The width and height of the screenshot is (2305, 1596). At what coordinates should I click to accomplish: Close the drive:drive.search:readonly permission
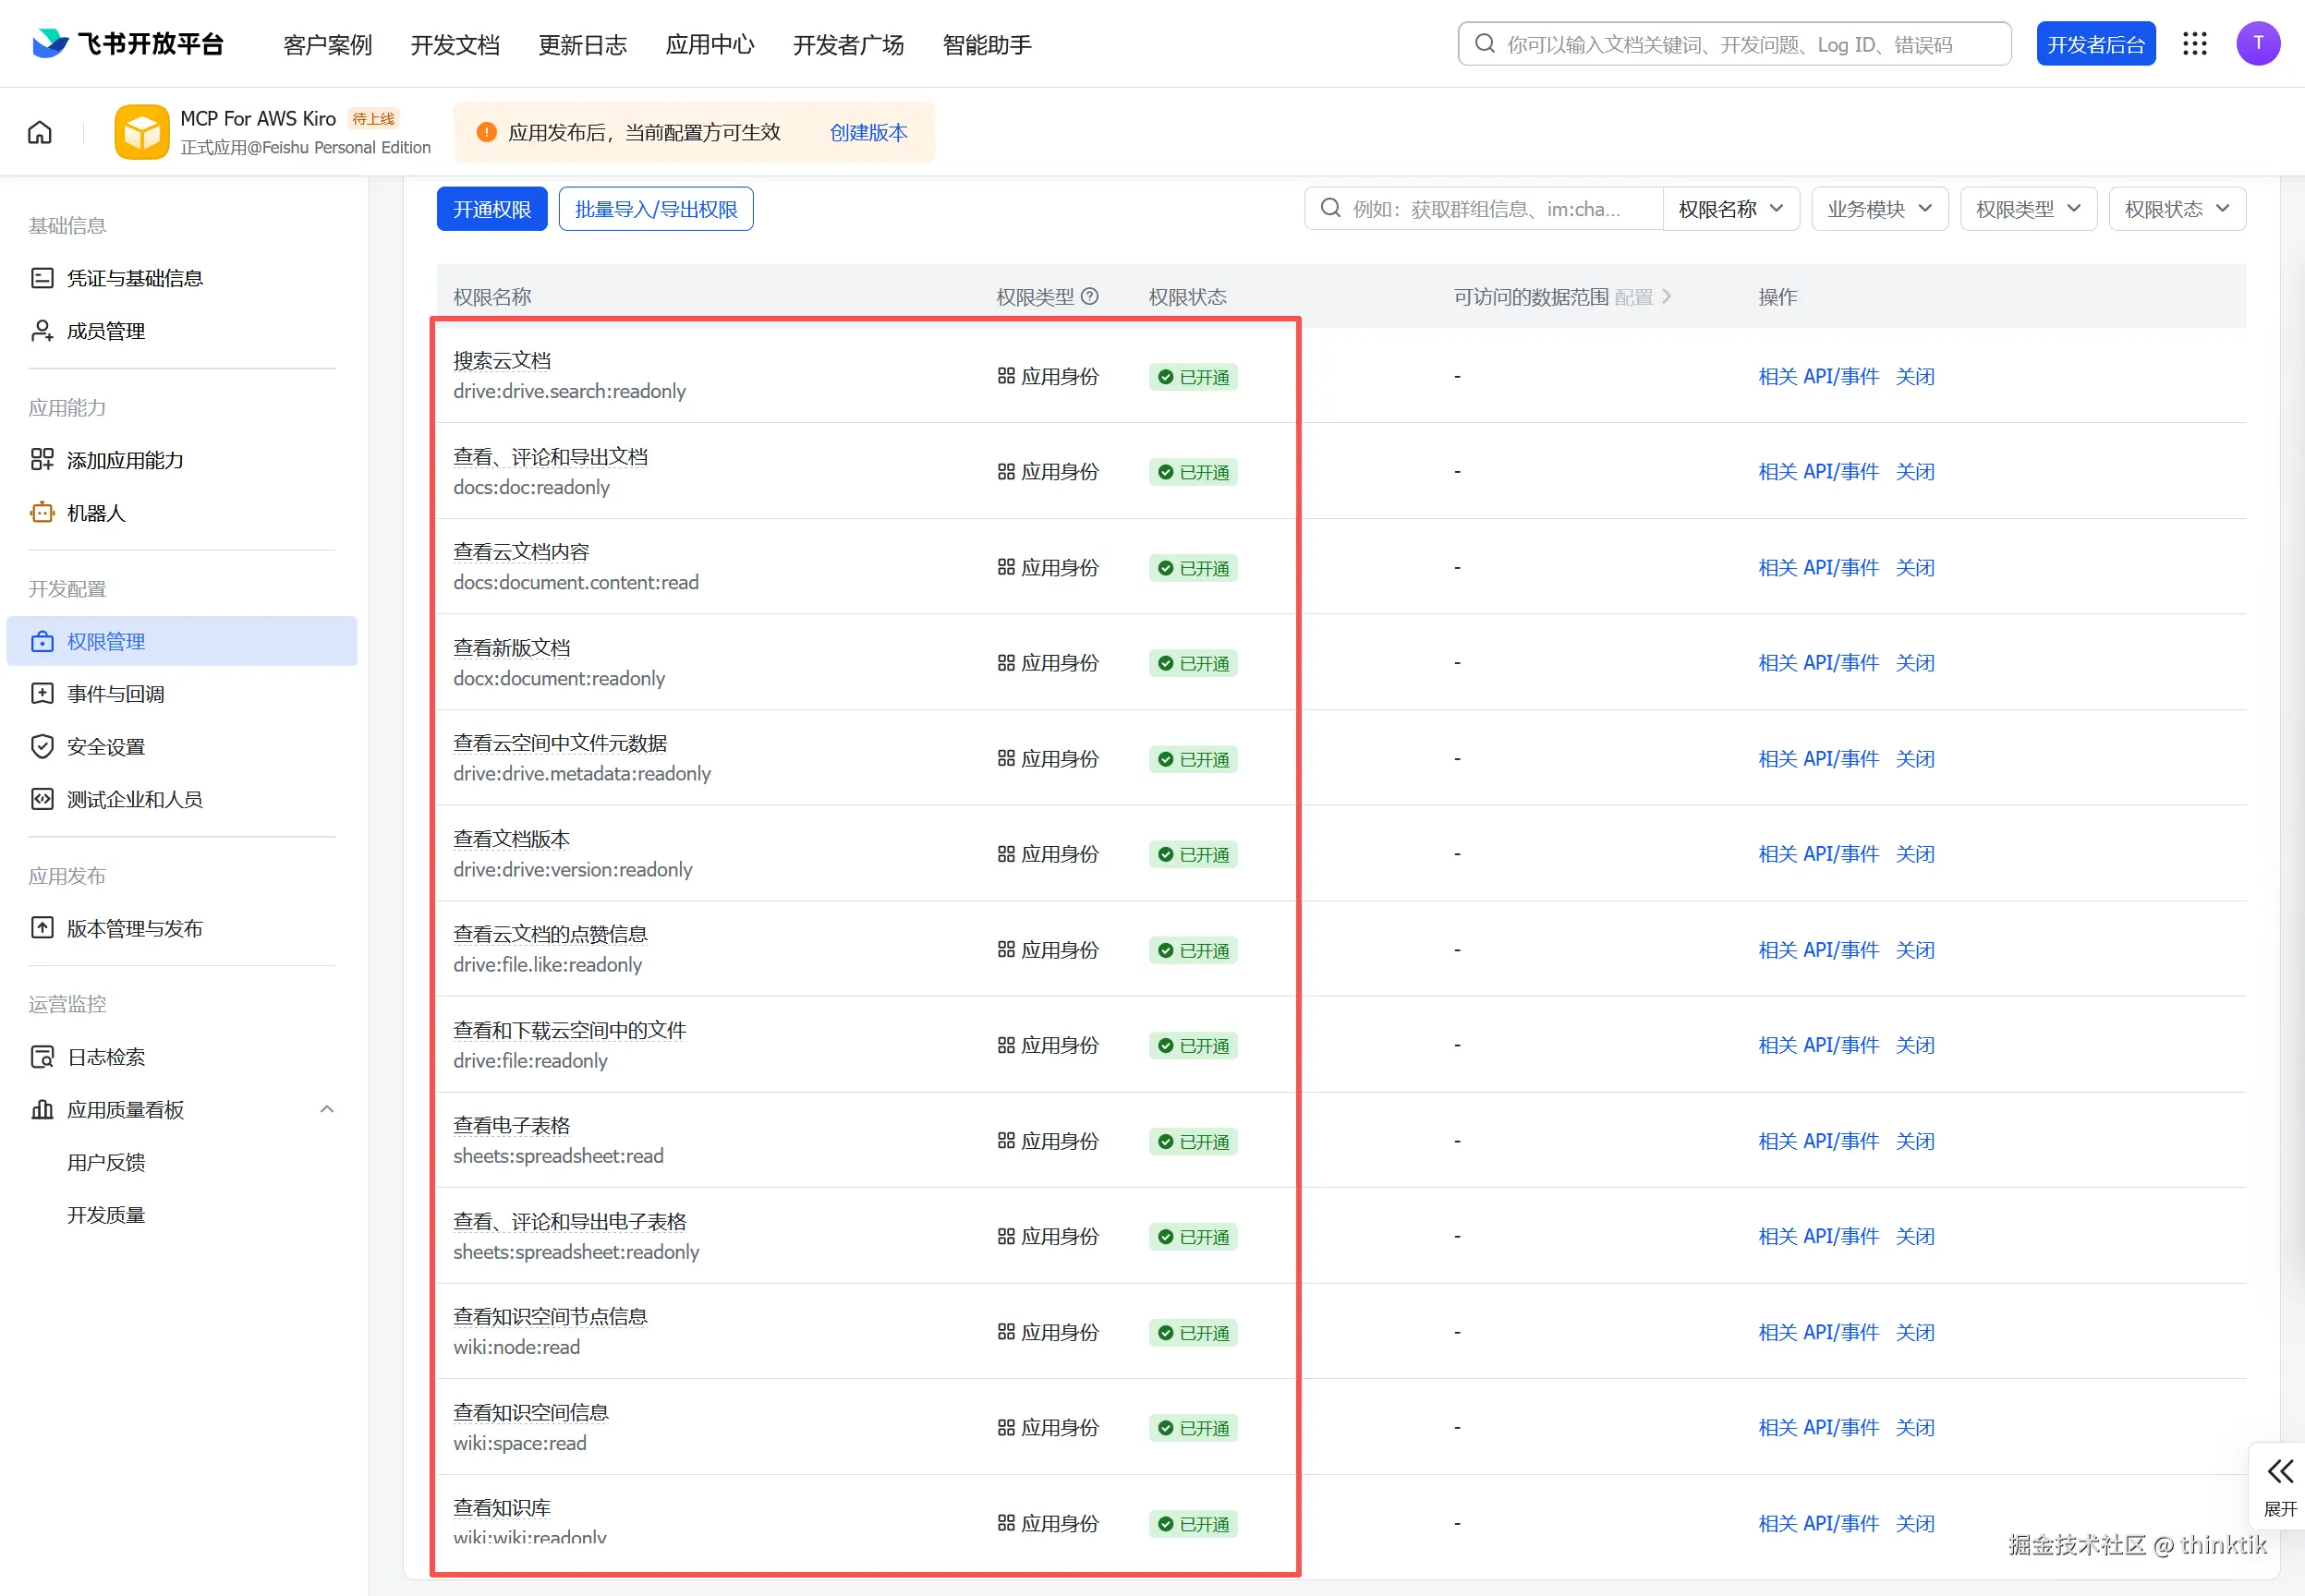(x=1914, y=377)
